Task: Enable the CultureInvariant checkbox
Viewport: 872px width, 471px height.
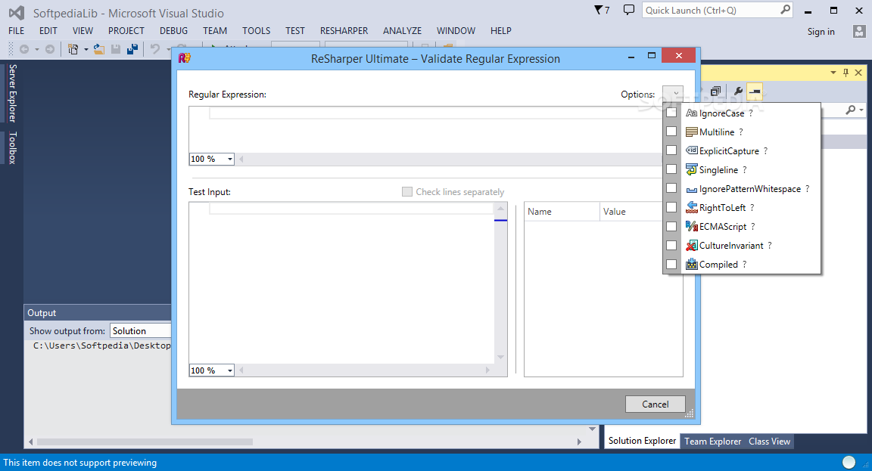Action: [671, 245]
